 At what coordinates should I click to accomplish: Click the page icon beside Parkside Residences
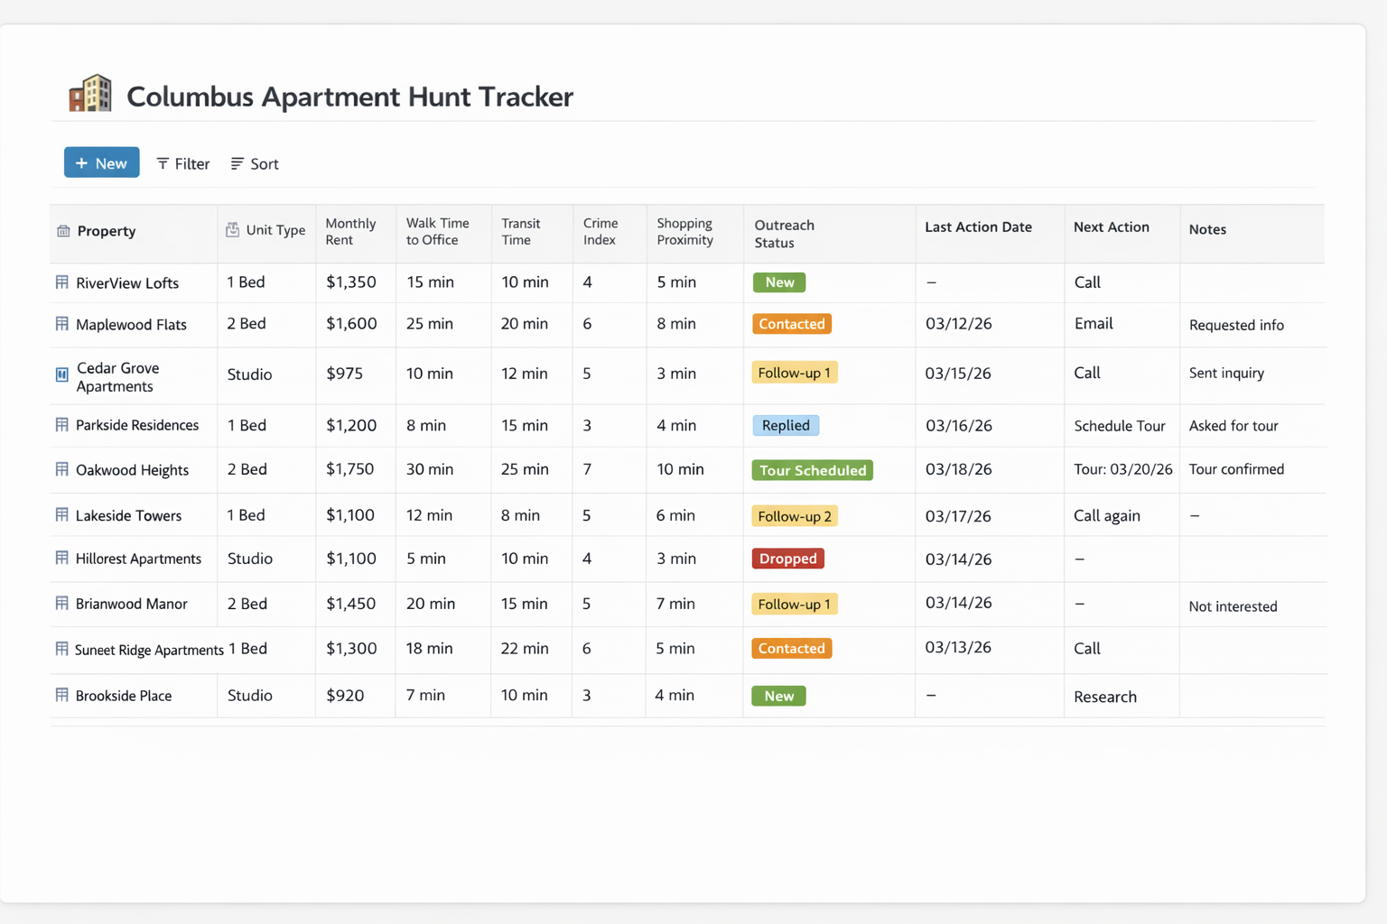[x=61, y=425]
